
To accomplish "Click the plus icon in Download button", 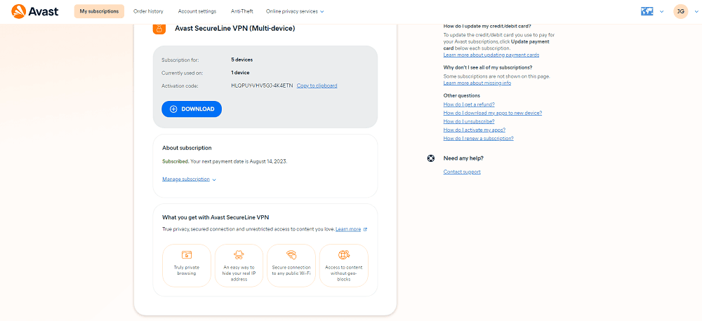I will [x=173, y=109].
